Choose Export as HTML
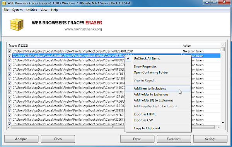Image resolution: width=232 pixels, height=147 pixels. (158, 114)
